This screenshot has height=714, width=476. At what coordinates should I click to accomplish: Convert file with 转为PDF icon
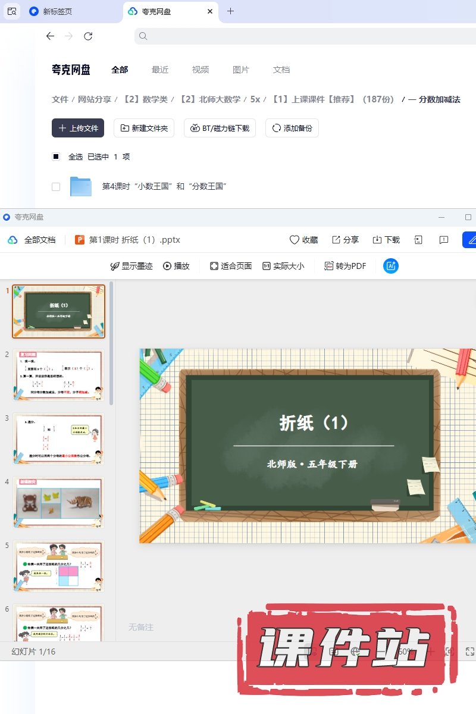(328, 266)
